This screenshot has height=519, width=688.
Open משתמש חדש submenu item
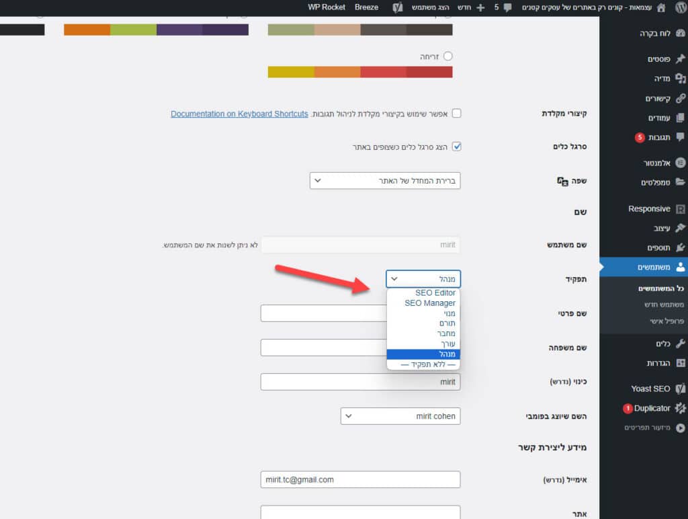(664, 305)
